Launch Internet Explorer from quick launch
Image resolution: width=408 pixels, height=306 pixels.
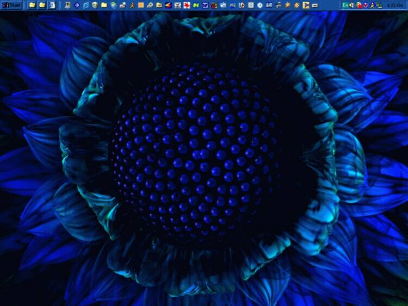click(x=85, y=5)
